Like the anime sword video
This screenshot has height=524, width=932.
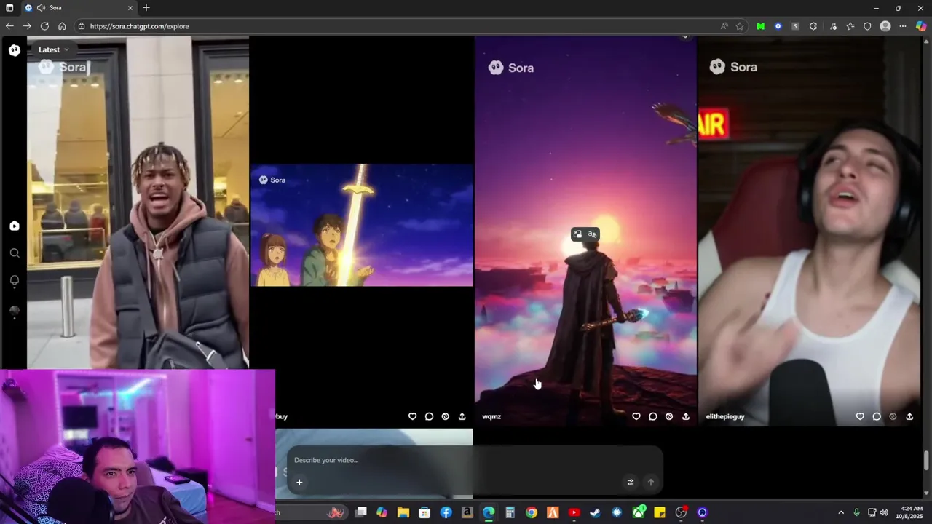412,416
